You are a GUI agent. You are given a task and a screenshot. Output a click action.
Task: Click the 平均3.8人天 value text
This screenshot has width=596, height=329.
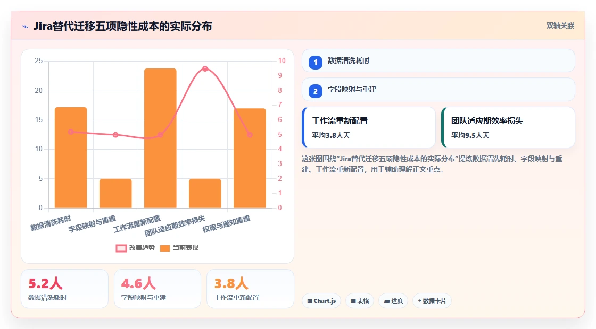[x=331, y=135]
